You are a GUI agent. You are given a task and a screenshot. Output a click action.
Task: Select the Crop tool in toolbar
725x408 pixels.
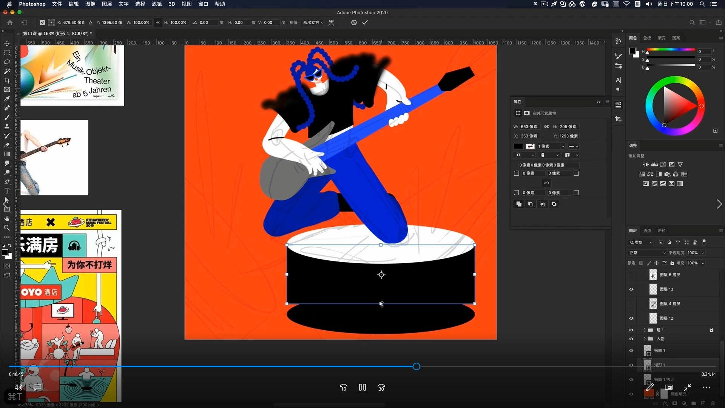[x=7, y=80]
